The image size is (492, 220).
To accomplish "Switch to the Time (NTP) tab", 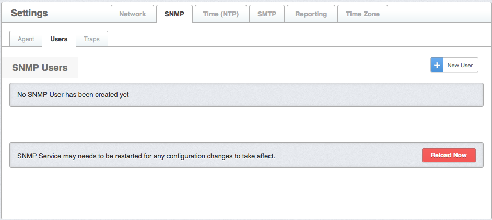I will (x=221, y=14).
